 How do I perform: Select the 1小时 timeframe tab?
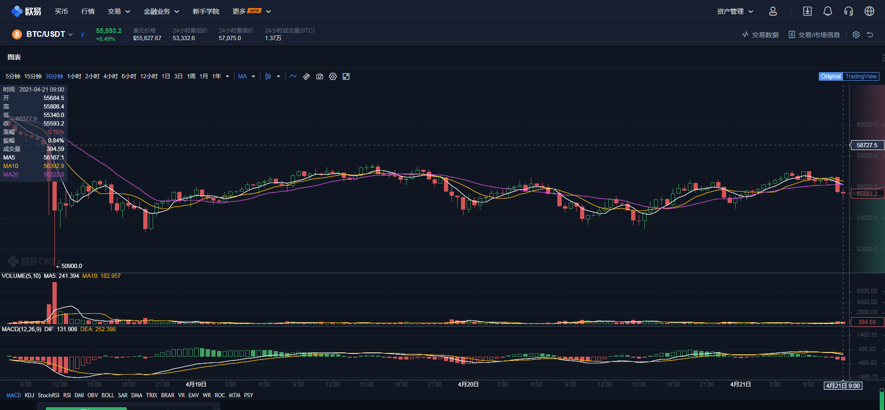pyautogui.click(x=74, y=76)
